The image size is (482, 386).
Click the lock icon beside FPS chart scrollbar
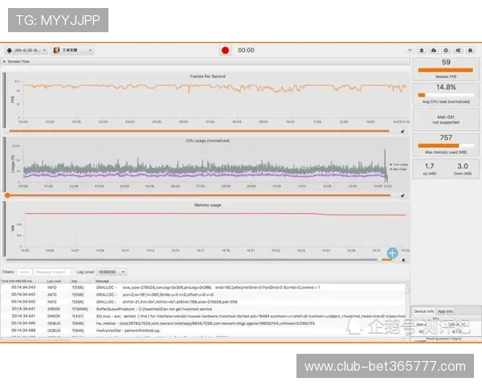404,131
